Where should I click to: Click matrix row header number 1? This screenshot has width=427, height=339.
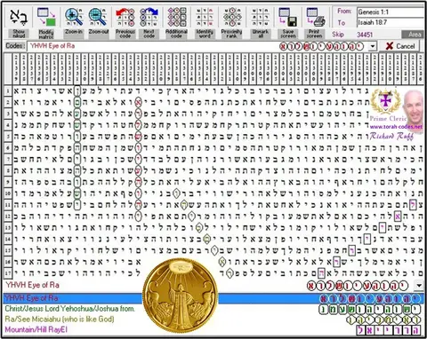click(8, 91)
